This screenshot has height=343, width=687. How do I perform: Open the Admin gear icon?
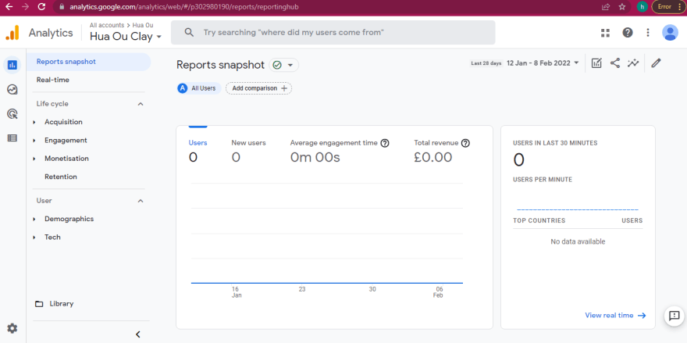(12, 328)
